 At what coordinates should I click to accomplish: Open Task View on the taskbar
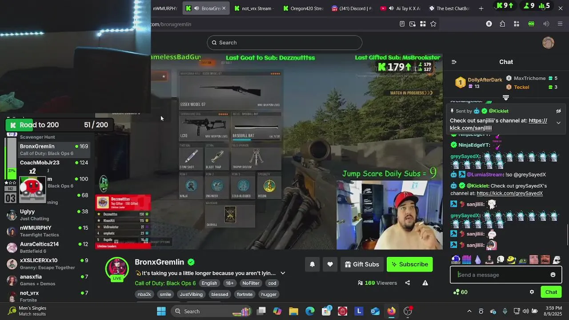pos(261,311)
